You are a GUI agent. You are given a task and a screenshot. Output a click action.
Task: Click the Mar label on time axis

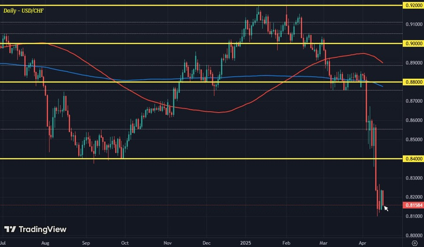323,243
